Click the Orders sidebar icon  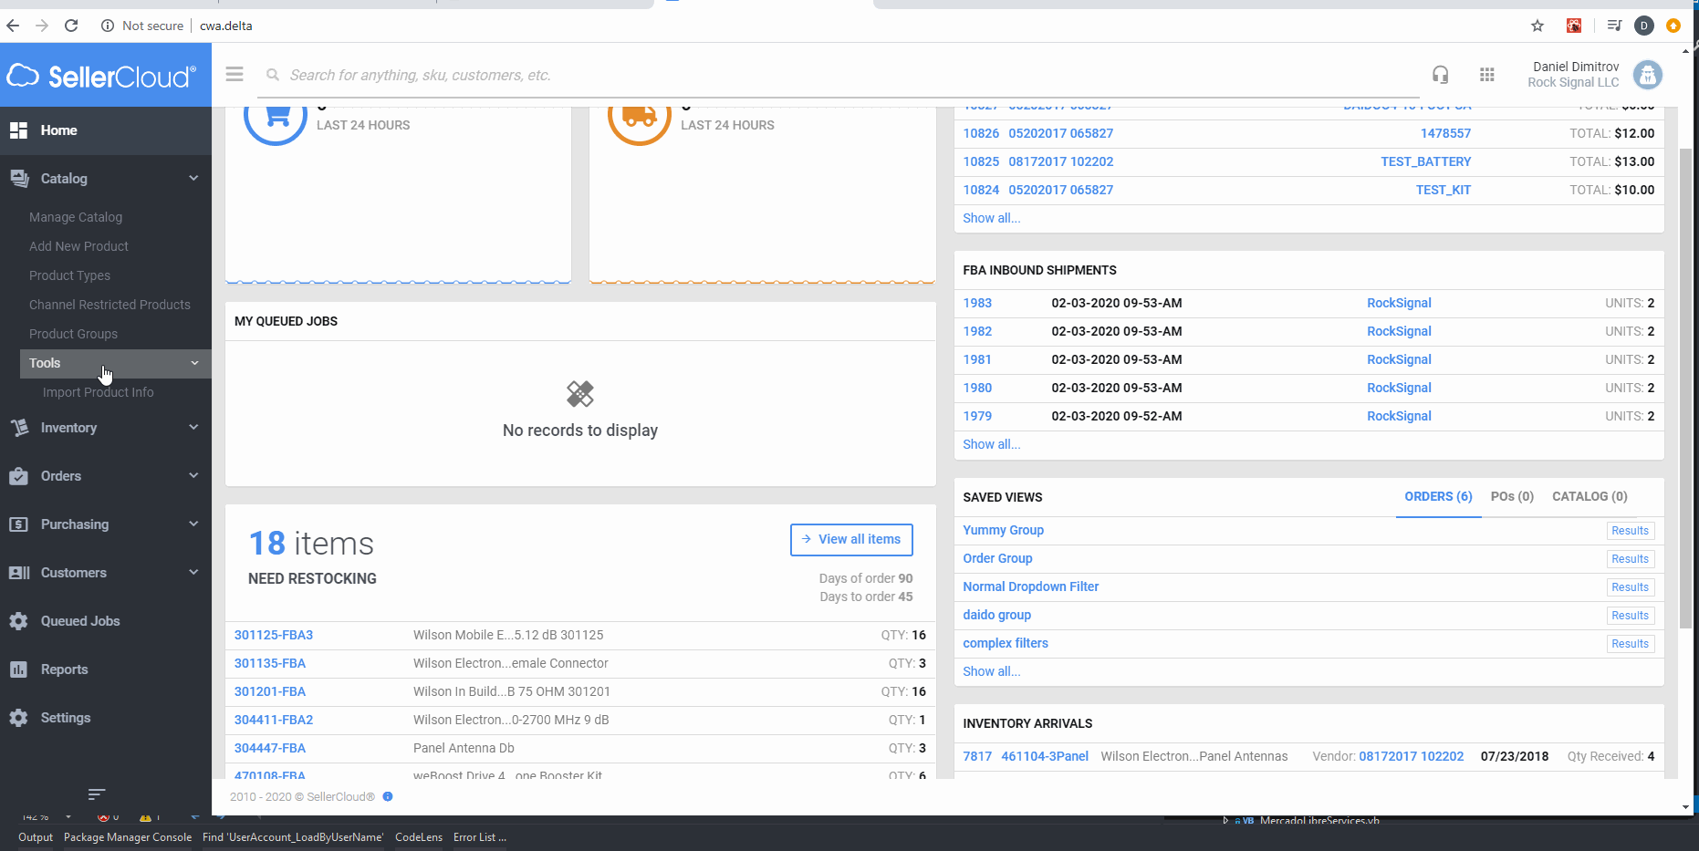pyautogui.click(x=18, y=476)
